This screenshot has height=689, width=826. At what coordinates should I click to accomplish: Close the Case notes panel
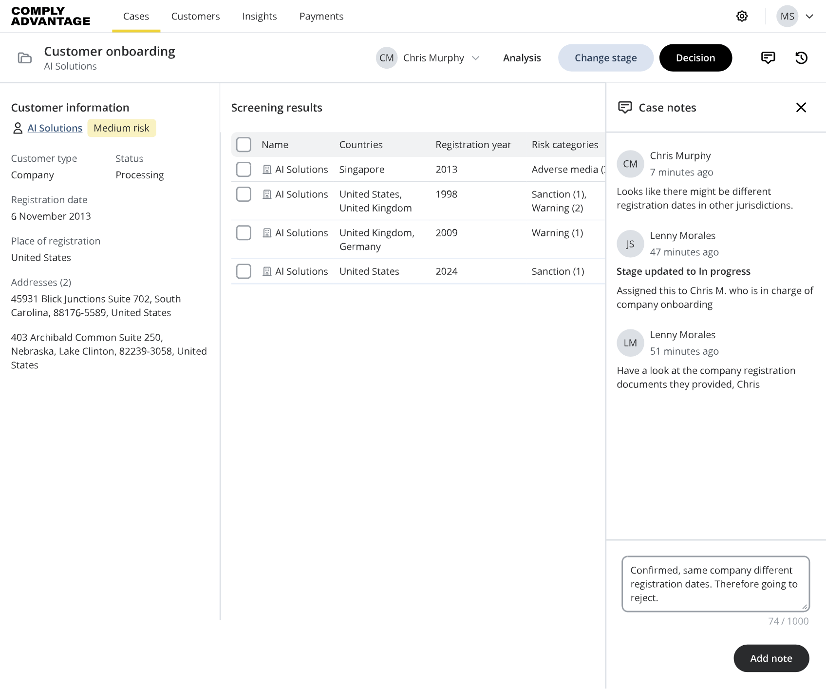(x=801, y=107)
